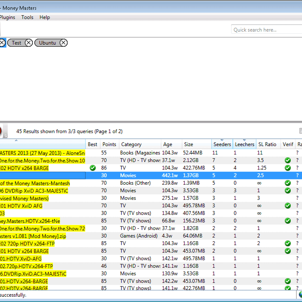Sort results by the Seeders column
The image size is (302, 302).
tap(222, 144)
